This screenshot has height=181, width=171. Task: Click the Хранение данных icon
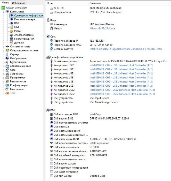[7, 66]
